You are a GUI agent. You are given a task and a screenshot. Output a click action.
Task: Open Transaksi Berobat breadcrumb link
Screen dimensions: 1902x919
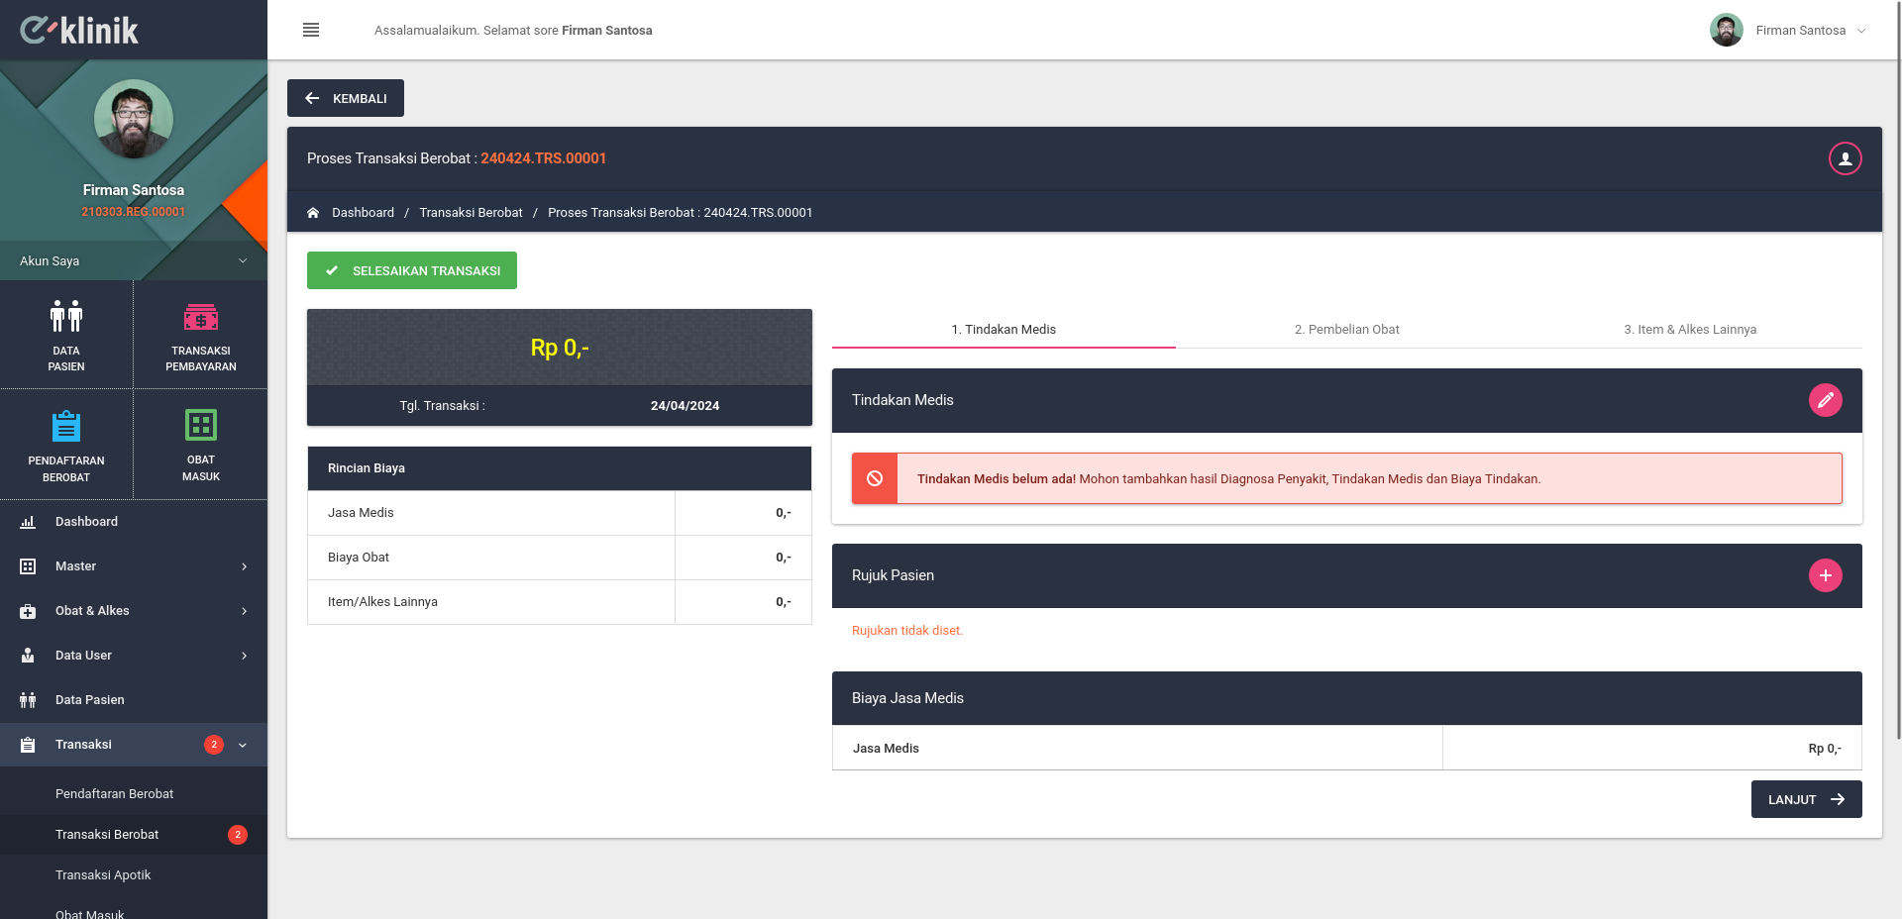(x=471, y=213)
